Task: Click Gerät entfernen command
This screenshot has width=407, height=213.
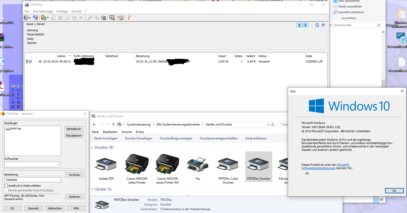Action: coord(256,138)
